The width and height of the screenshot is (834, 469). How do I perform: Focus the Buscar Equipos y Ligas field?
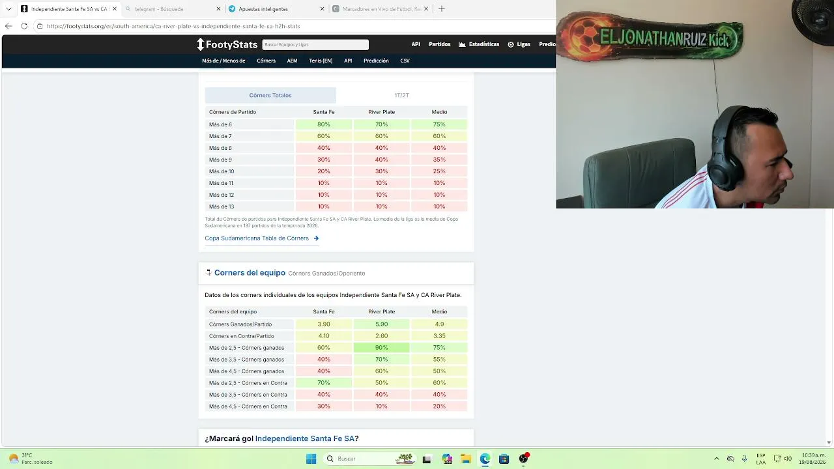(315, 44)
